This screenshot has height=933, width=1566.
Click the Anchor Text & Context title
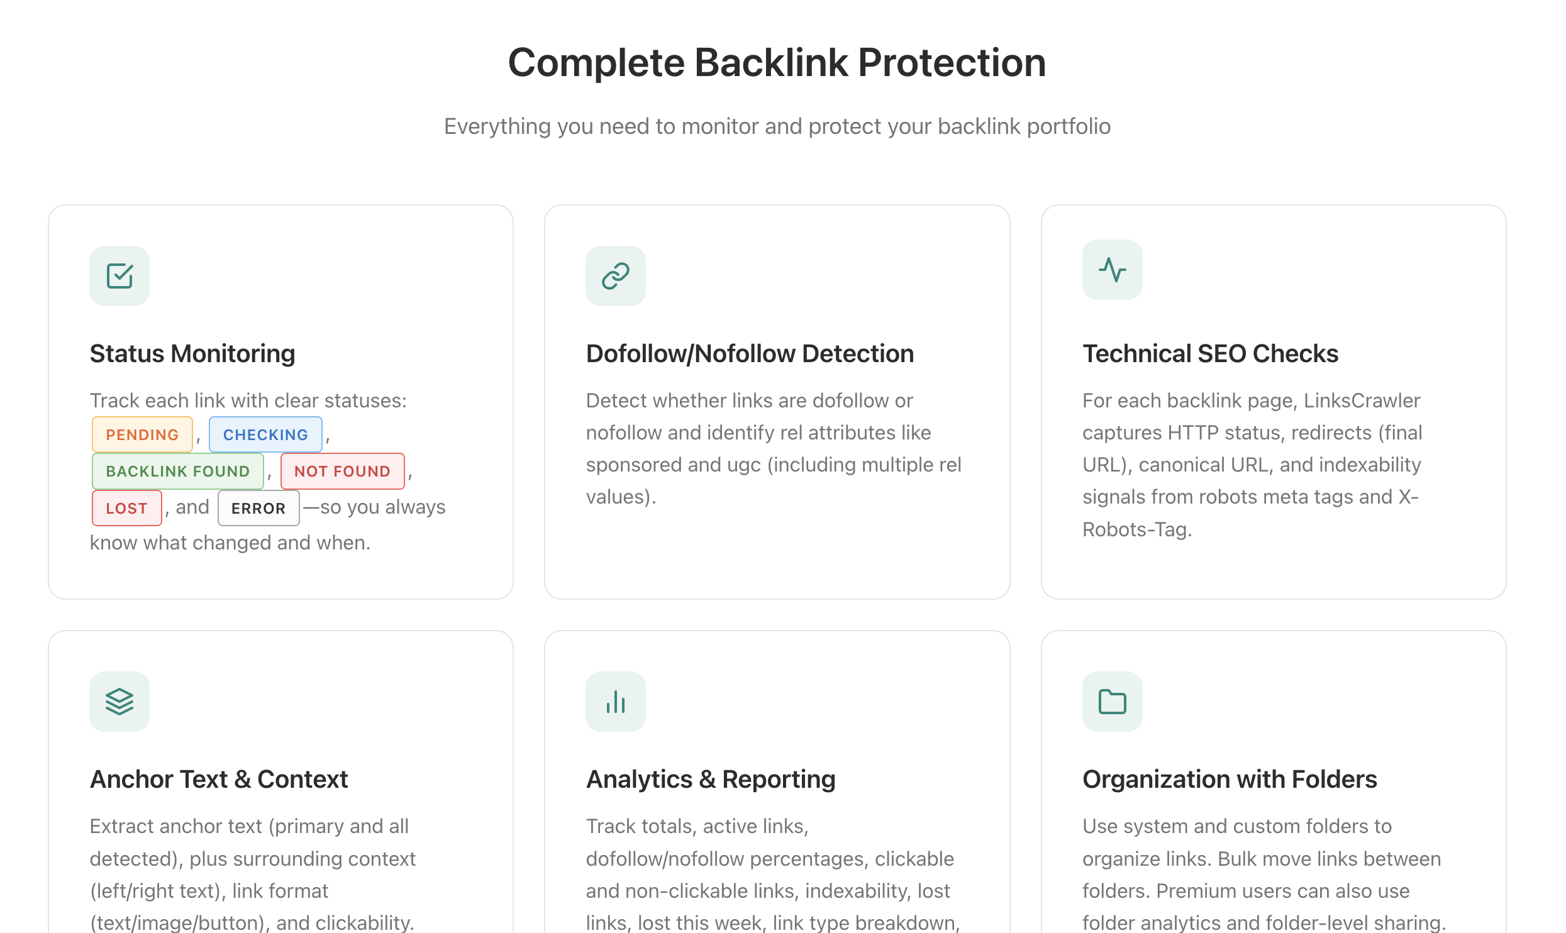coord(219,780)
